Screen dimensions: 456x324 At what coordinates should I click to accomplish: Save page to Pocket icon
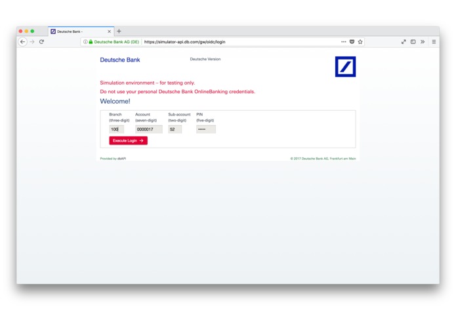[x=352, y=42]
